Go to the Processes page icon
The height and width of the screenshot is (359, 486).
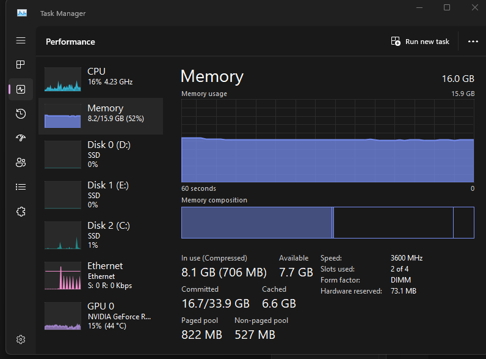click(21, 64)
